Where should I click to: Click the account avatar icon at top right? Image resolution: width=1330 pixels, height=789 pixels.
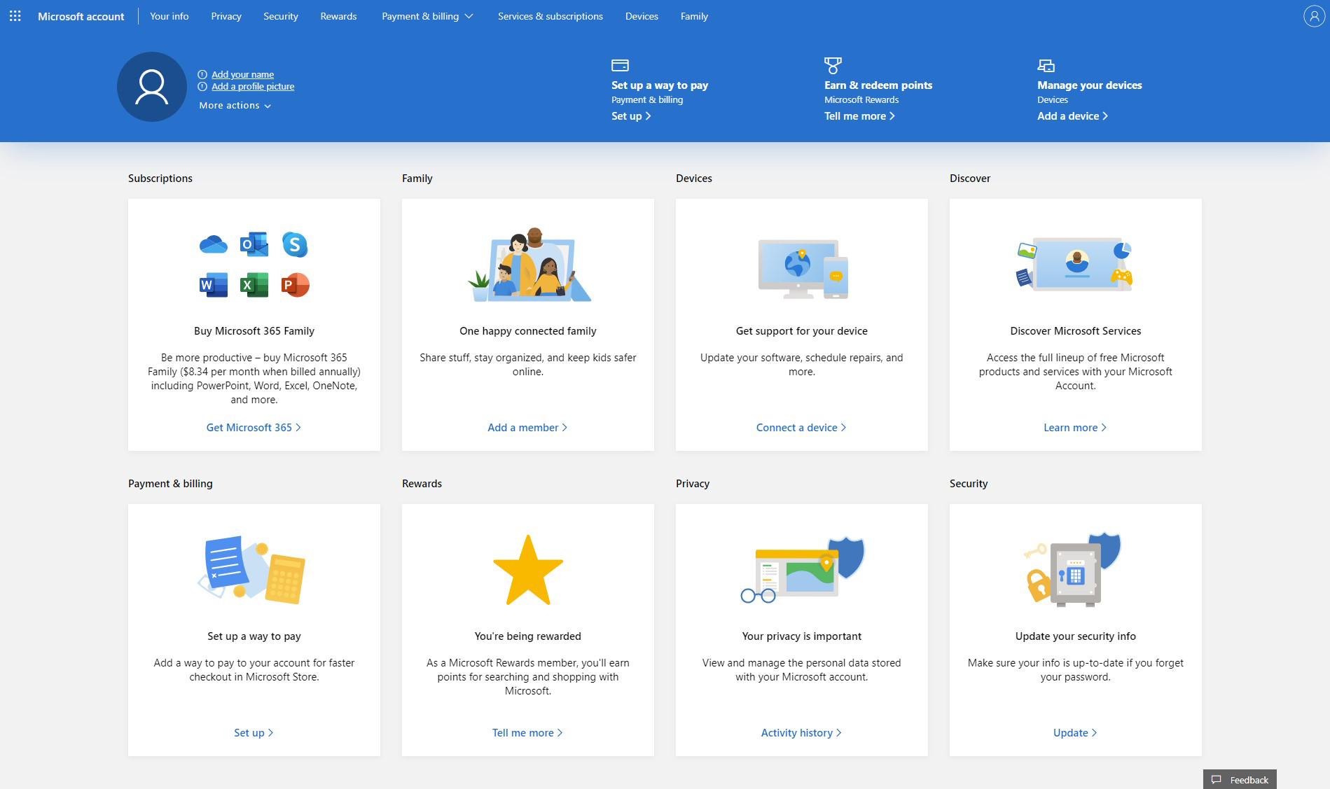(1313, 16)
